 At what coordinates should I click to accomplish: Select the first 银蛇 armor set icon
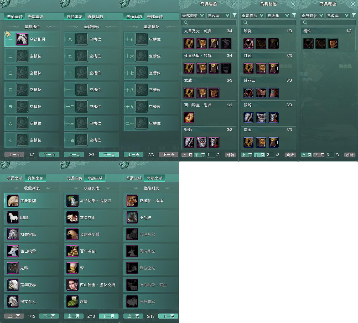[x=249, y=118]
